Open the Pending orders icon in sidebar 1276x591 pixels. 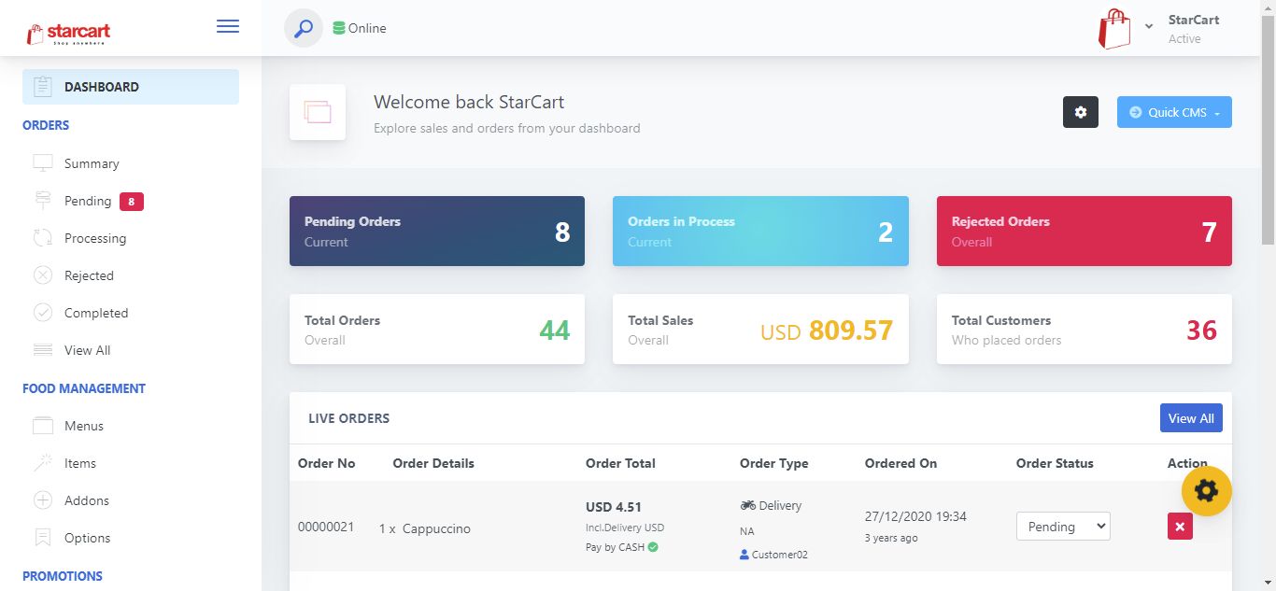pyautogui.click(x=43, y=201)
